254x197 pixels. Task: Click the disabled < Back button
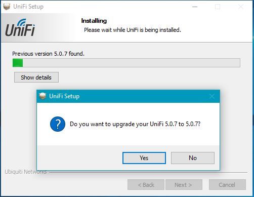146,185
